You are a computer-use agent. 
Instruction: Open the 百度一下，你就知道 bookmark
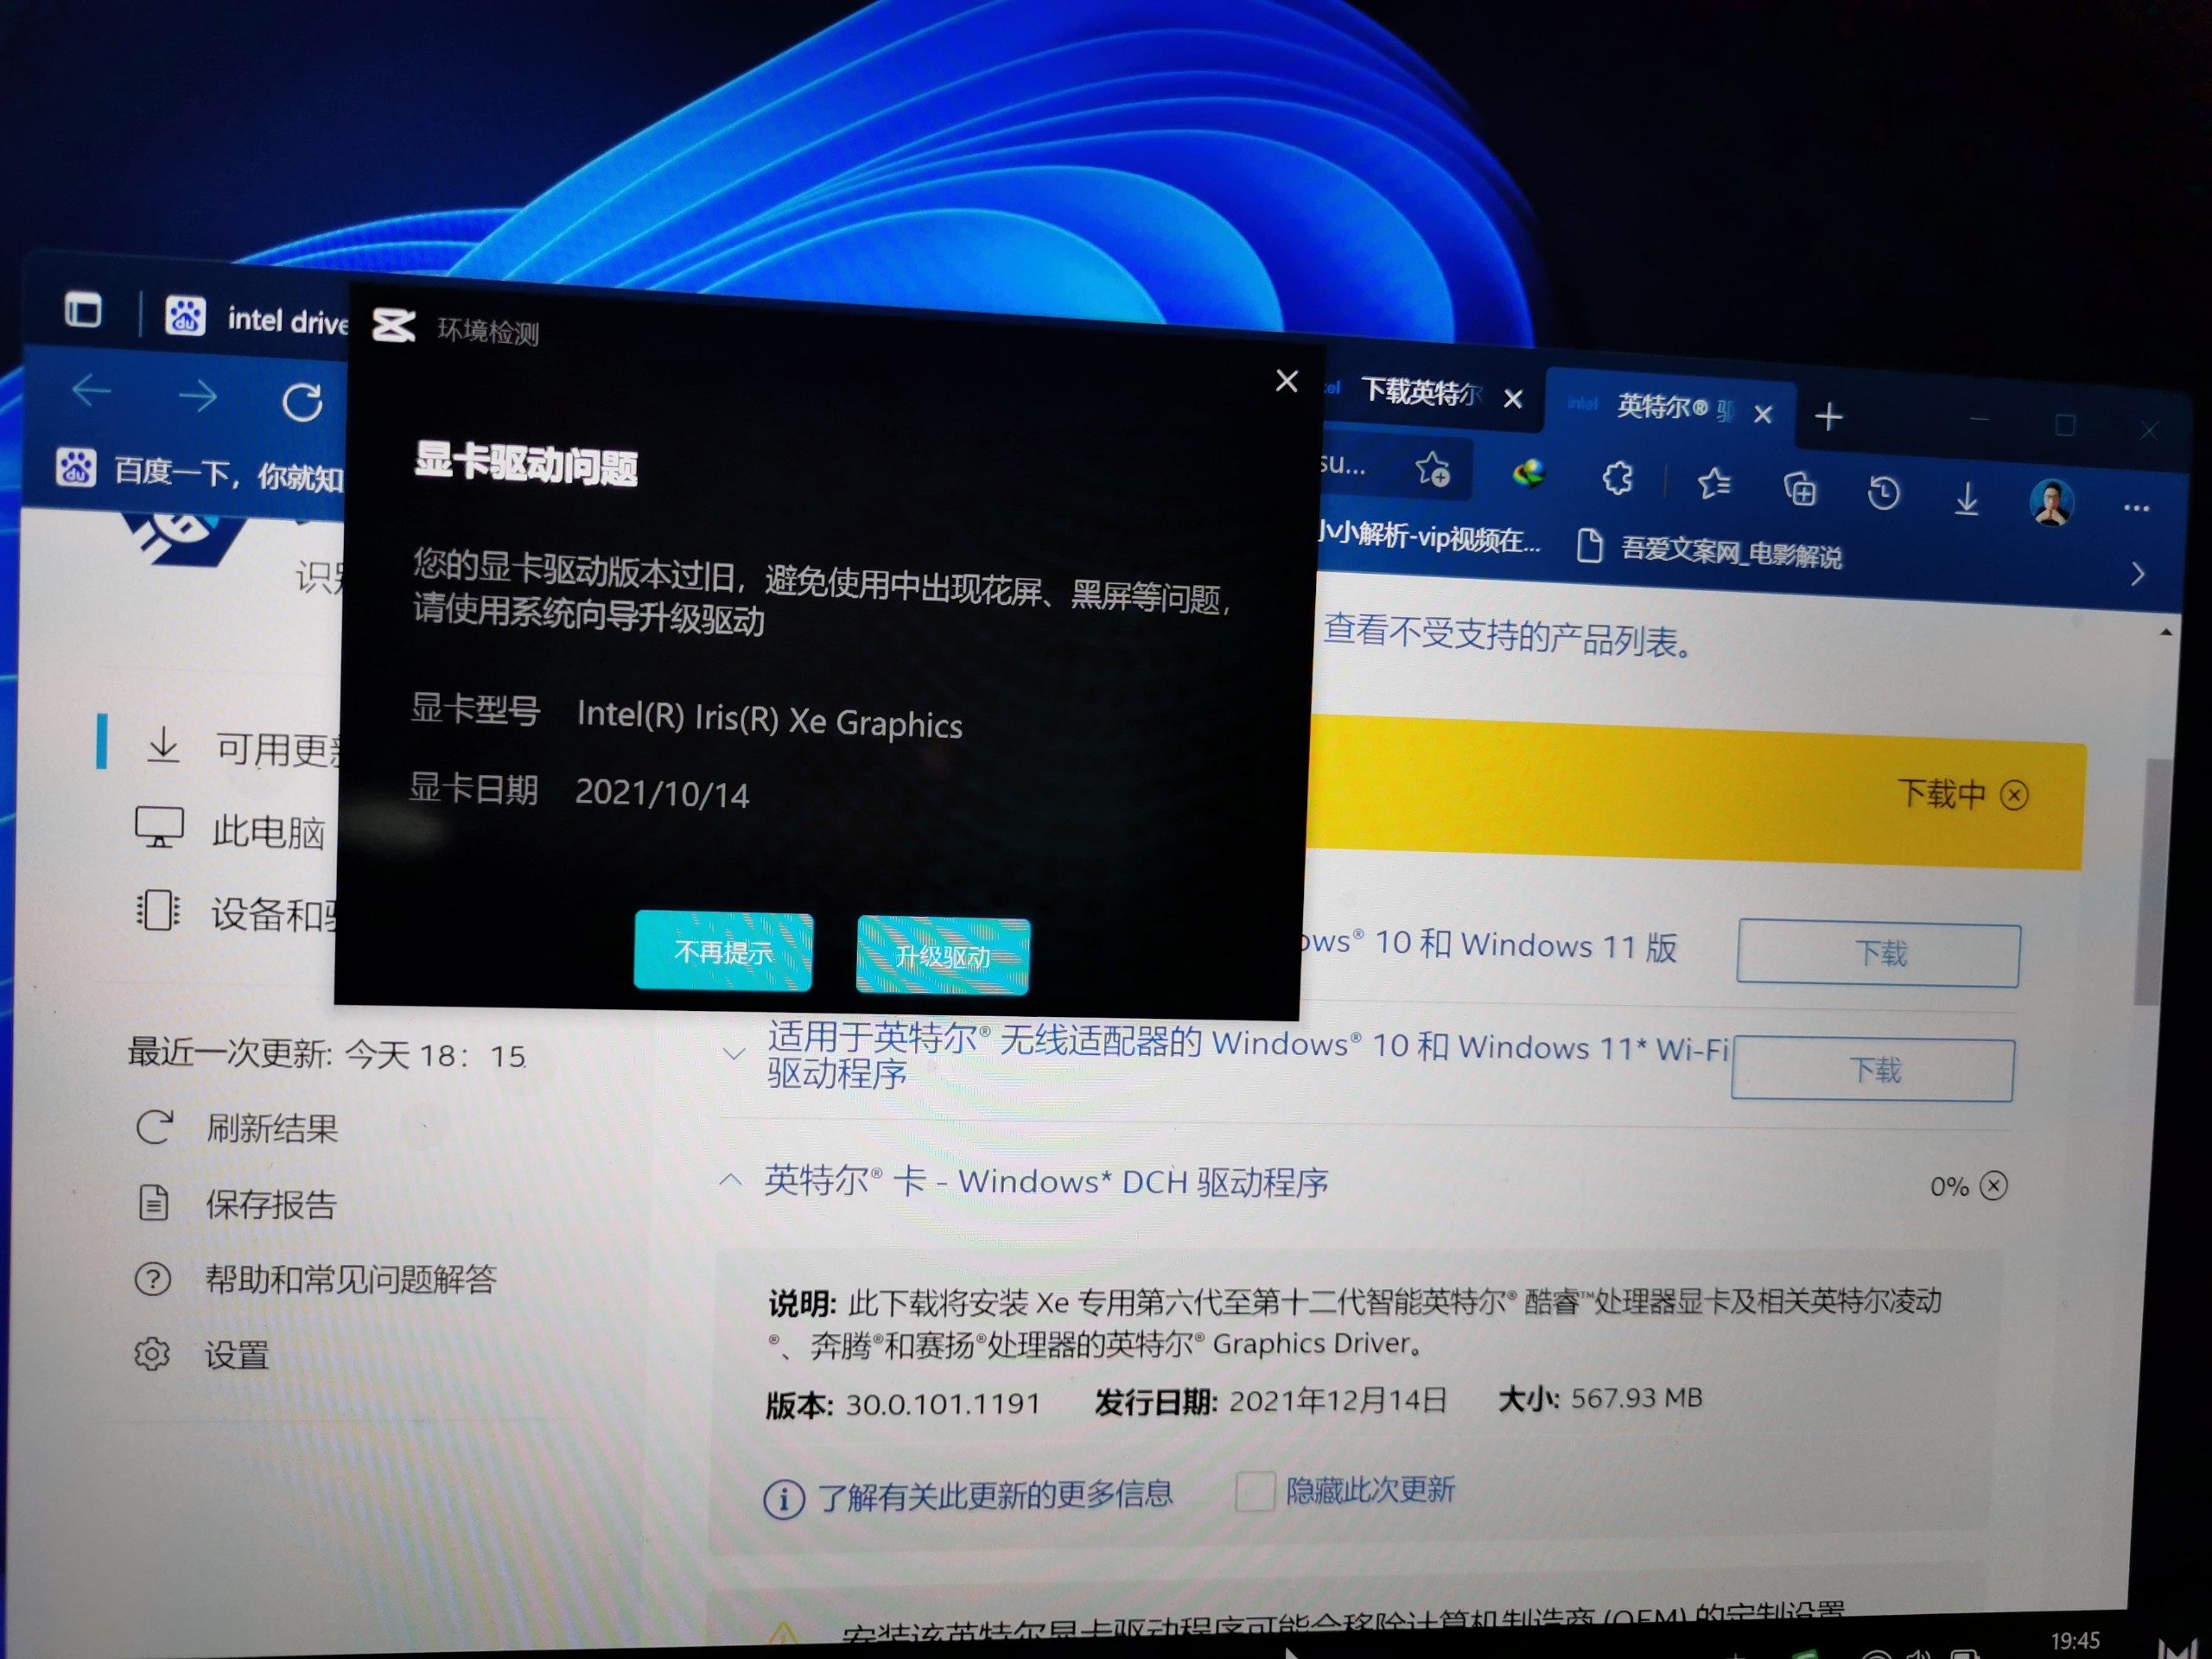pos(200,471)
